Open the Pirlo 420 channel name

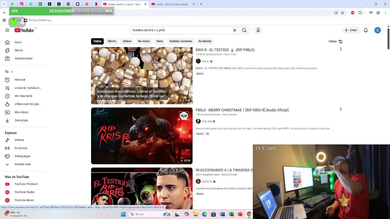coord(207,121)
